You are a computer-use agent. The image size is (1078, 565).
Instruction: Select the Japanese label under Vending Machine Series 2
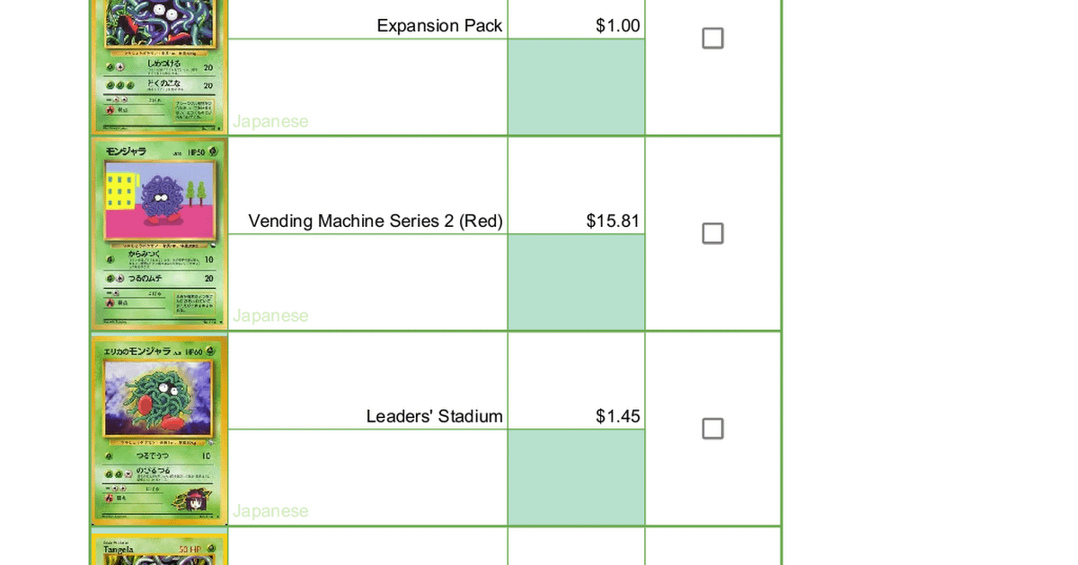tap(270, 316)
